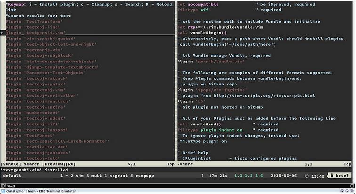The width and height of the screenshot is (356, 194).
Task: Click Plugin 'text-object-left-and-right' line
Action: pos(51,44)
